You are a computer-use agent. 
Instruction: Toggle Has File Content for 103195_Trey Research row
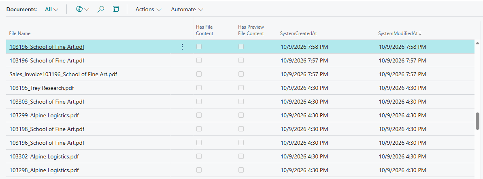(x=199, y=87)
